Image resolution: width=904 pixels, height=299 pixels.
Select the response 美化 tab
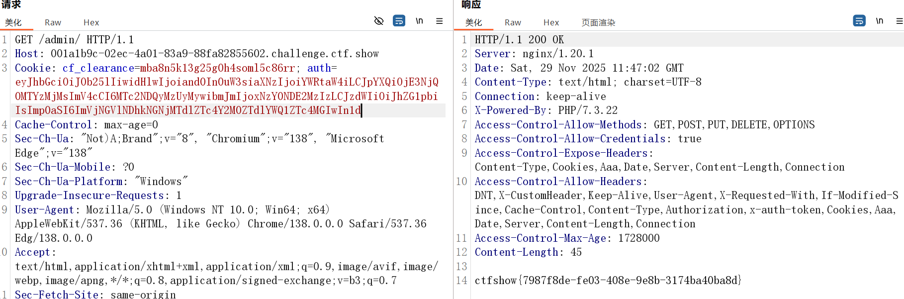pyautogui.click(x=473, y=22)
